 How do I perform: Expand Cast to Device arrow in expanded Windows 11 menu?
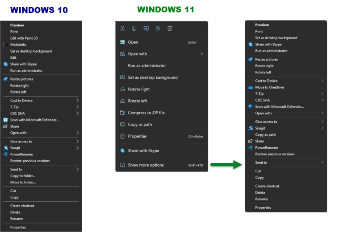322,81
